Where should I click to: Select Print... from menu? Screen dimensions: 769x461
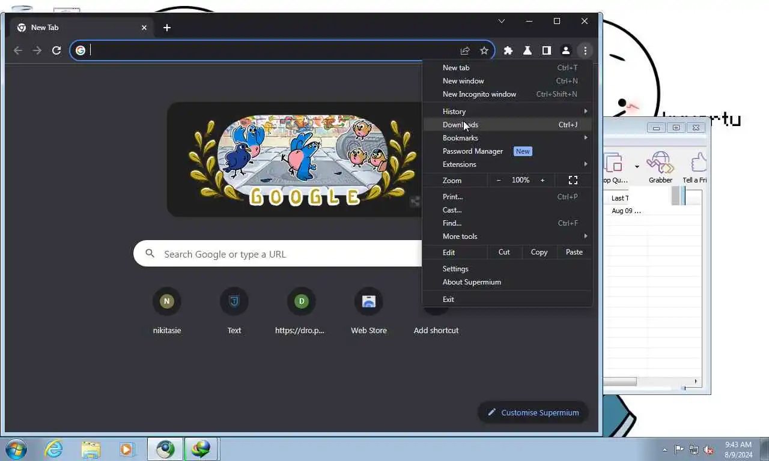(508, 197)
